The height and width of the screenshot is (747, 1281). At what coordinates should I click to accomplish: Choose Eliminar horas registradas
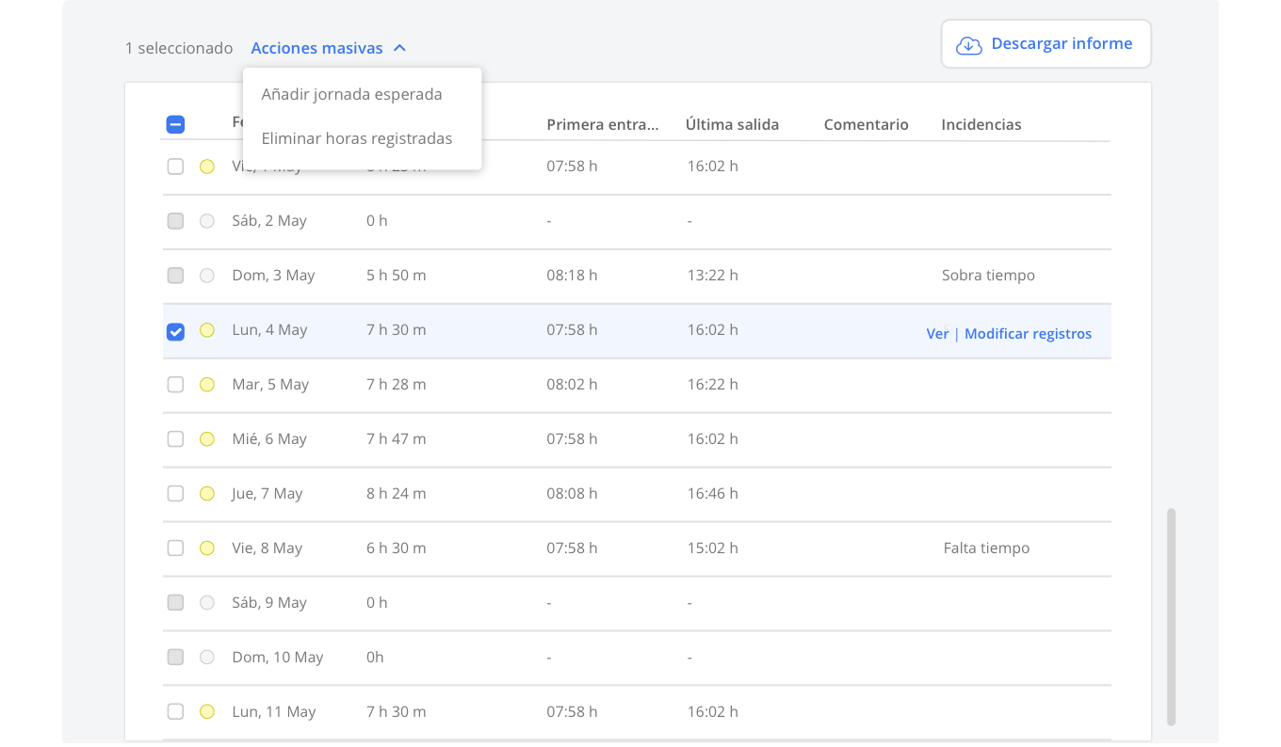[x=357, y=138]
